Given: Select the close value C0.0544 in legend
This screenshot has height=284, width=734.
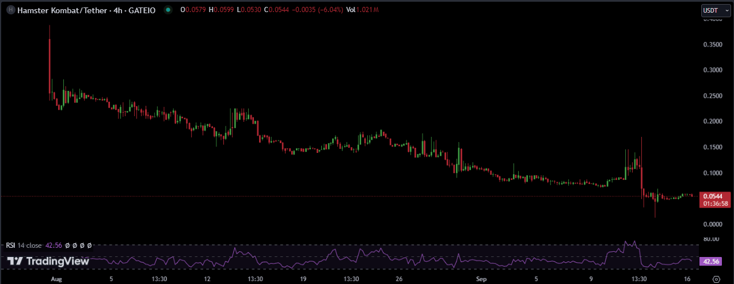Looking at the screenshot, I should click(x=276, y=10).
